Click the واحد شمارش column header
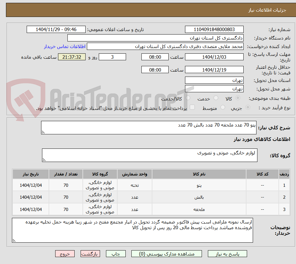296x264 pixels. point(135,174)
